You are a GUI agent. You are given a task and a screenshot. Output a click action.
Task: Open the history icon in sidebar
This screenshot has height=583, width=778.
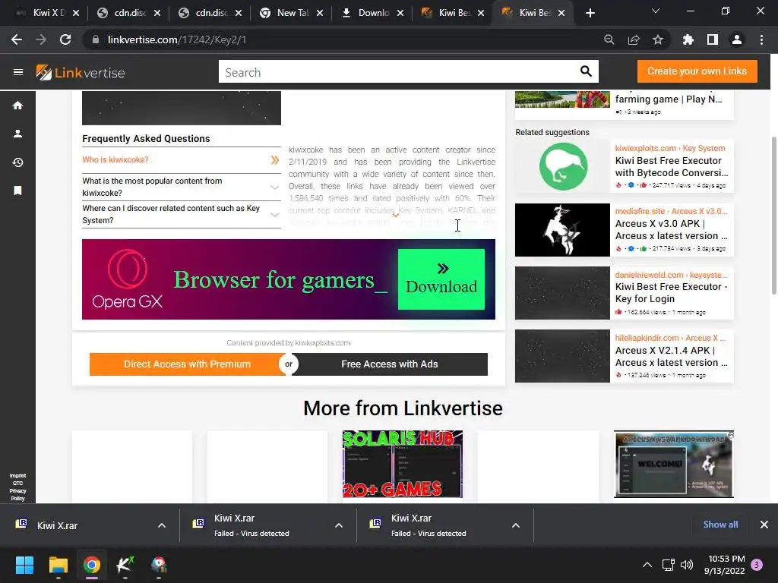click(x=18, y=162)
